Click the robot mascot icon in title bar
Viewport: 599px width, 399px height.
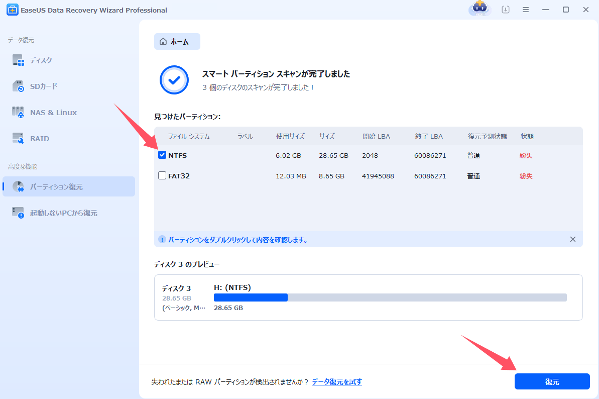coord(480,10)
